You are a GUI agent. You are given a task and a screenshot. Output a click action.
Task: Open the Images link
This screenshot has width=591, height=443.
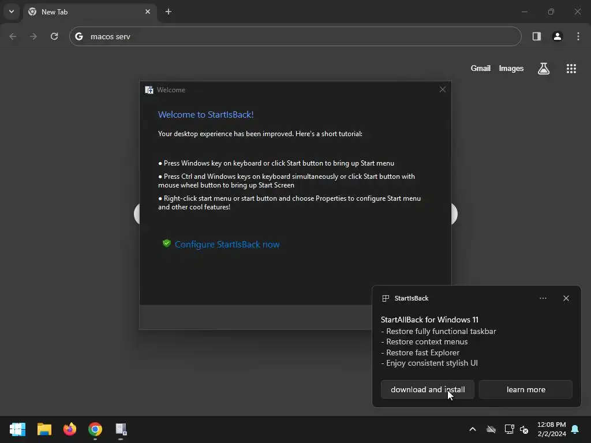(x=511, y=68)
